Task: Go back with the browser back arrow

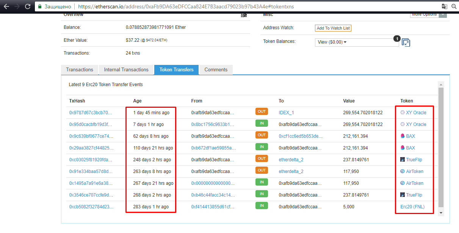Action: pyautogui.click(x=6, y=6)
